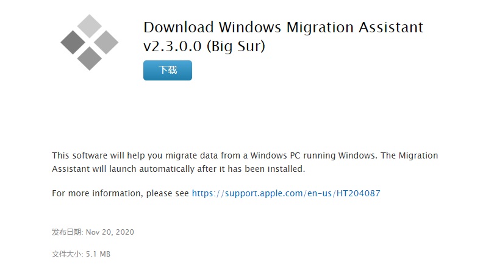Click the "Windows PC" phrase in the description
This screenshot has width=494, height=267.
[x=273, y=155]
